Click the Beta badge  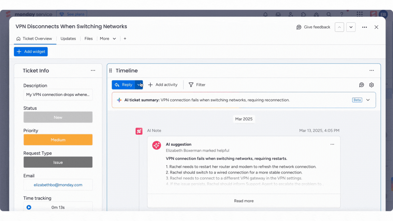pos(357,100)
